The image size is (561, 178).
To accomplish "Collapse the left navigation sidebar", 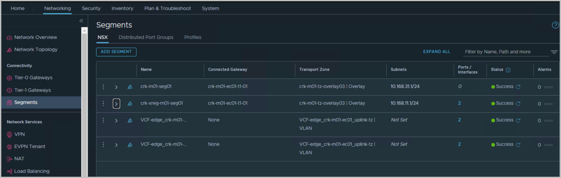I will tap(81, 21).
